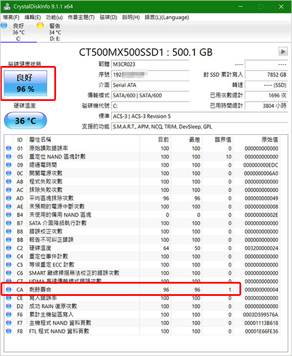
Task: Click the status dot of row CA
Action: point(9,289)
